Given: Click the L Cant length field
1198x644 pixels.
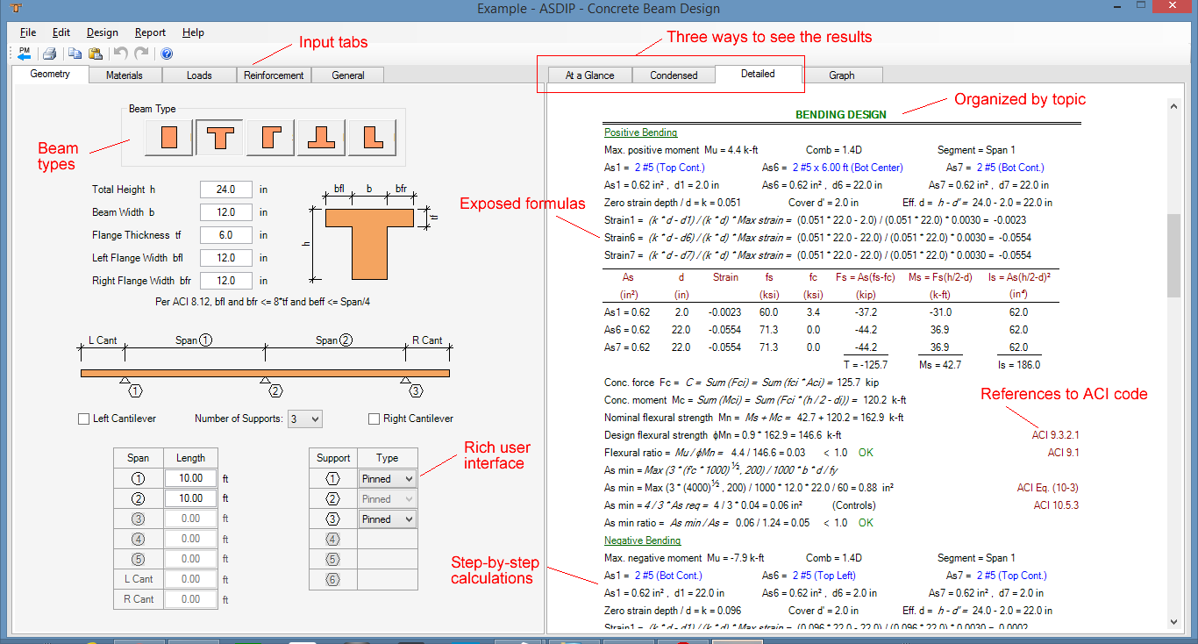Looking at the screenshot, I should [x=190, y=579].
